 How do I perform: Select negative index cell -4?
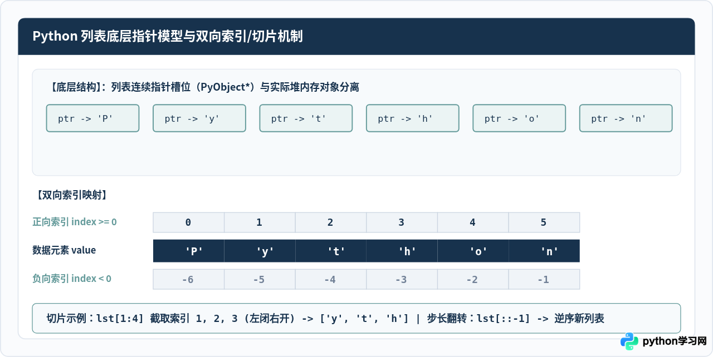[x=331, y=279]
